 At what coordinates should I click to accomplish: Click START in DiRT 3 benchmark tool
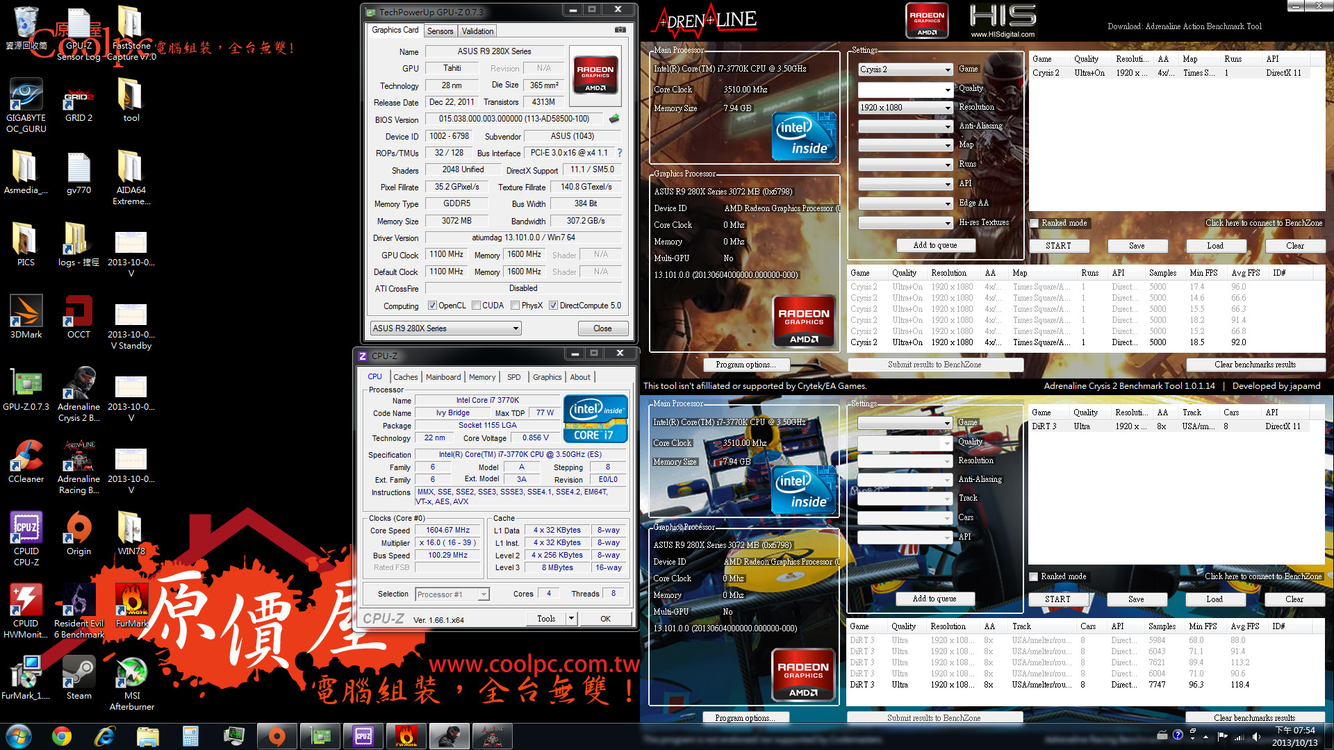(x=1058, y=599)
